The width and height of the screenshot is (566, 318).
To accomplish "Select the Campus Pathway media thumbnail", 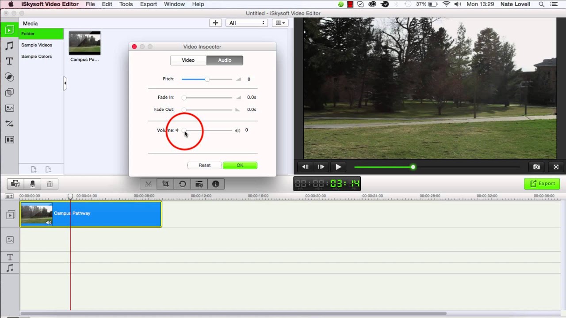I will (84, 43).
